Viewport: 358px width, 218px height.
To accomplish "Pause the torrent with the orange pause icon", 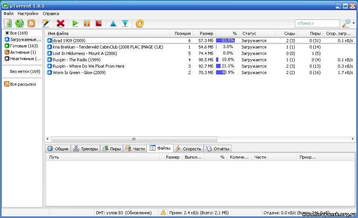I will pos(87,23).
